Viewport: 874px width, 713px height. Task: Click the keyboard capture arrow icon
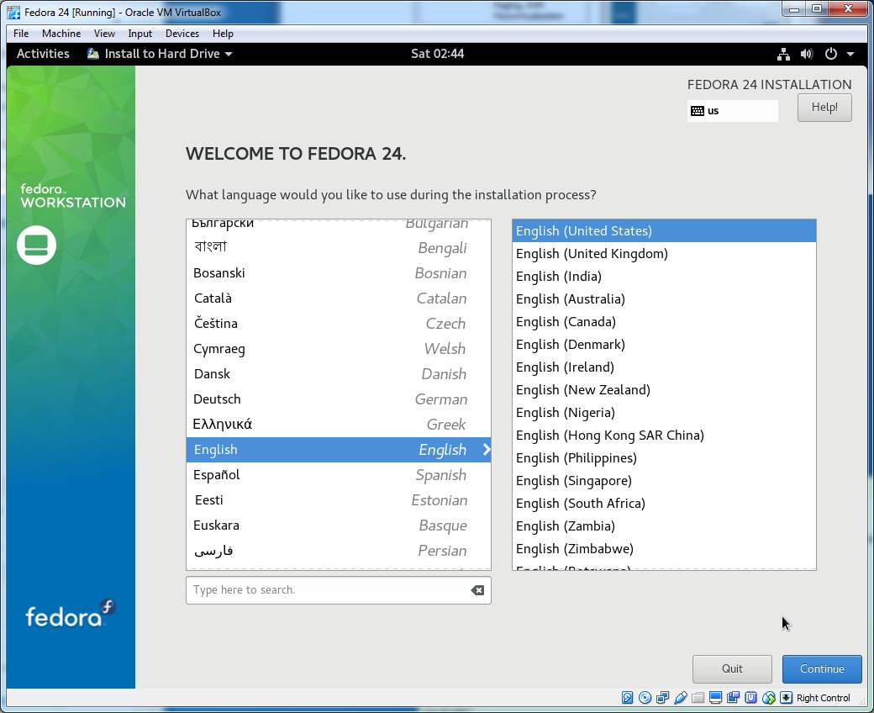786,697
